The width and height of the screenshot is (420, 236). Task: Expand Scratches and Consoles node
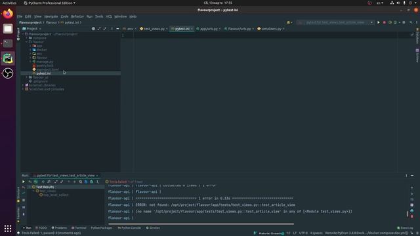pos(23,89)
